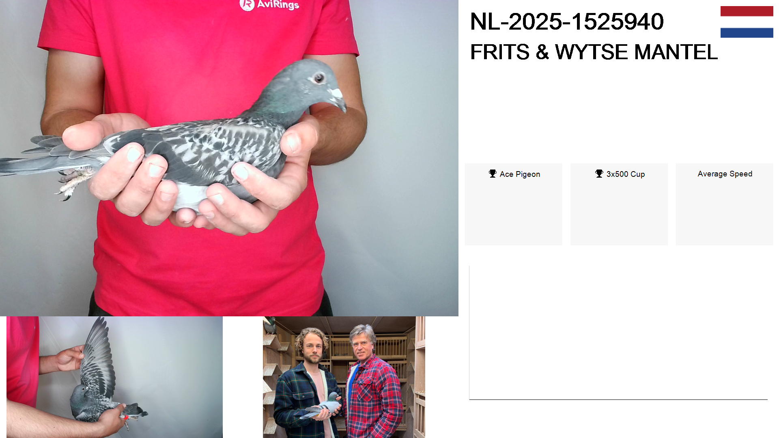Open the Ace Pigeon stats card
This screenshot has height=438, width=779.
click(513, 204)
